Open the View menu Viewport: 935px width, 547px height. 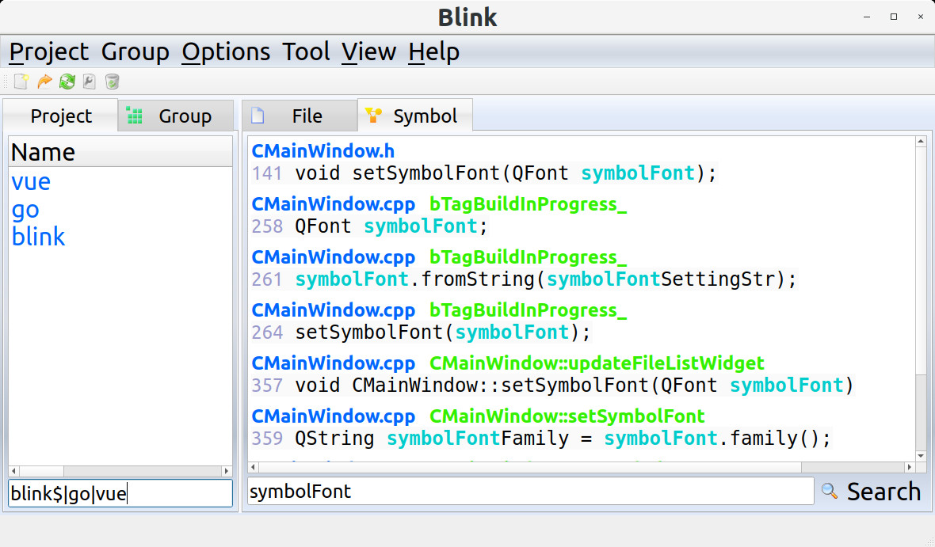(368, 52)
